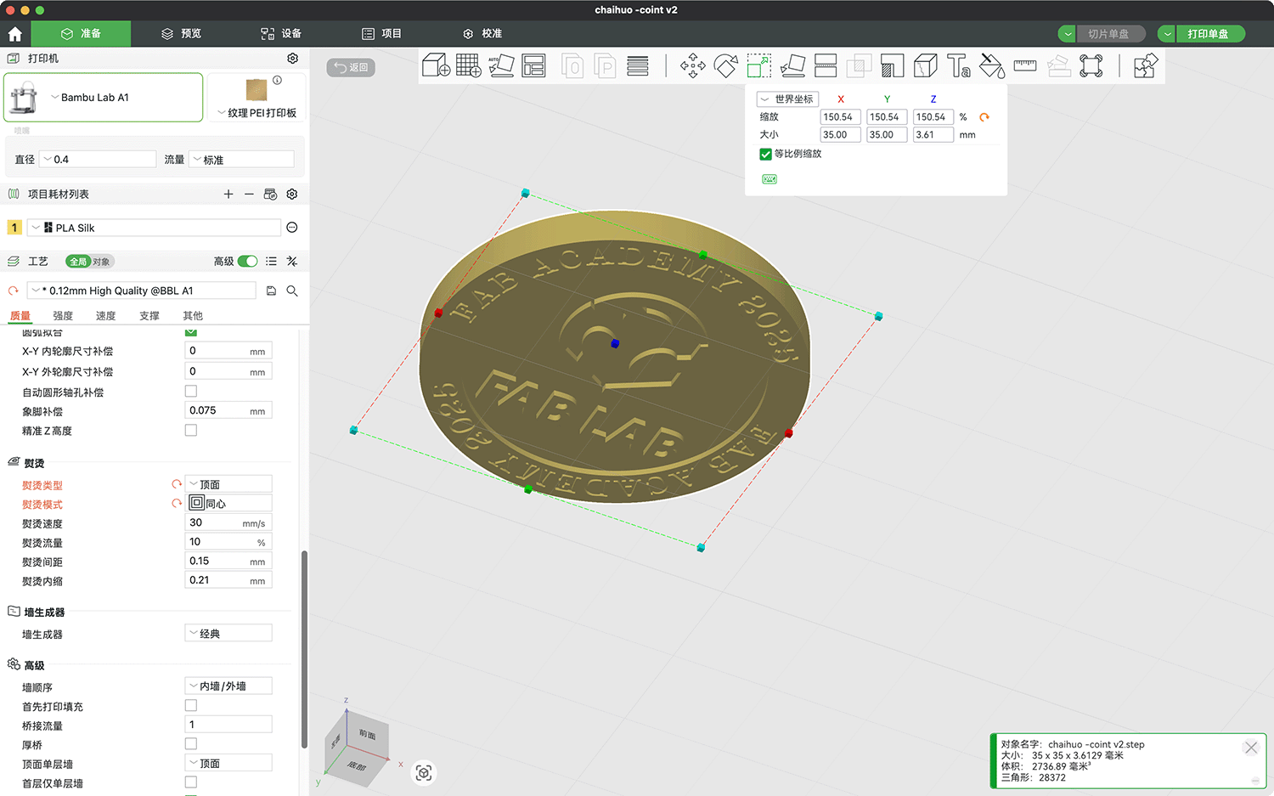Remove a filament with minus icon
This screenshot has width=1274, height=796.
click(249, 195)
